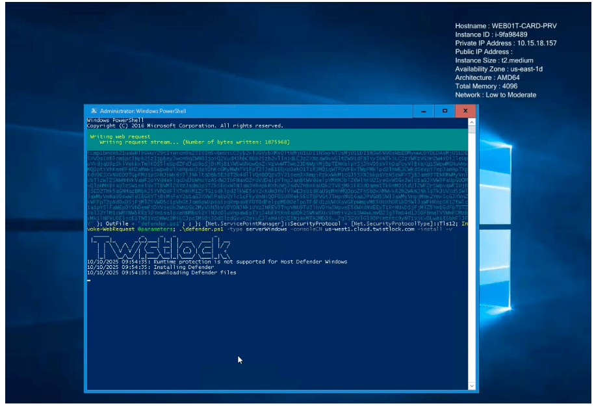Viewport: 594px width, 408px height.
Task: Click the "Availability Zone : us-east-1d" text
Action: (499, 69)
